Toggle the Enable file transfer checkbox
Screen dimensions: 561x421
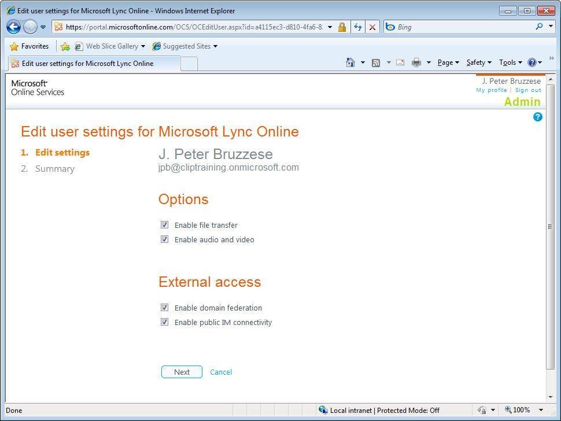[x=164, y=224]
